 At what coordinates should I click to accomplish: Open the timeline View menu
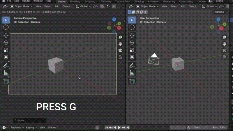pos(42,128)
